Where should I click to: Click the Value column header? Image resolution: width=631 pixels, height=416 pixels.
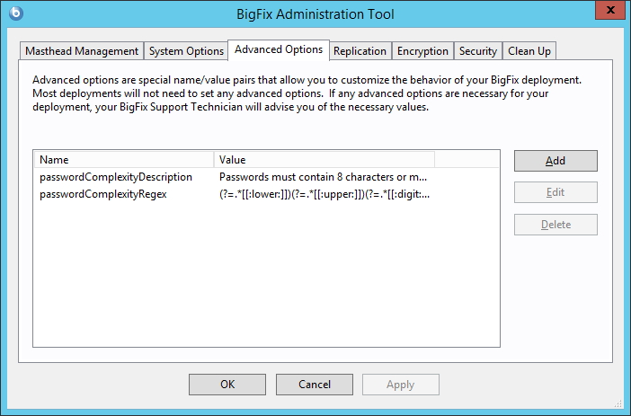click(x=324, y=160)
